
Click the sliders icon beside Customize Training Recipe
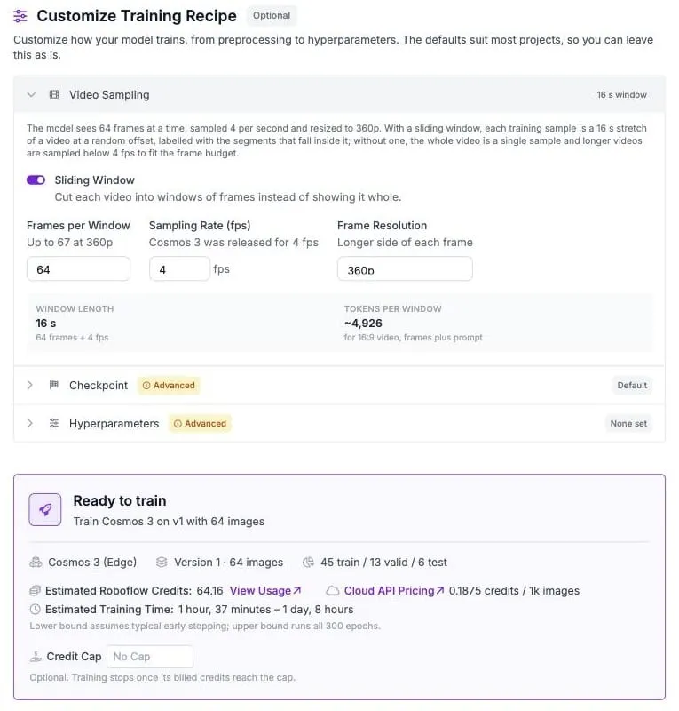click(x=20, y=16)
